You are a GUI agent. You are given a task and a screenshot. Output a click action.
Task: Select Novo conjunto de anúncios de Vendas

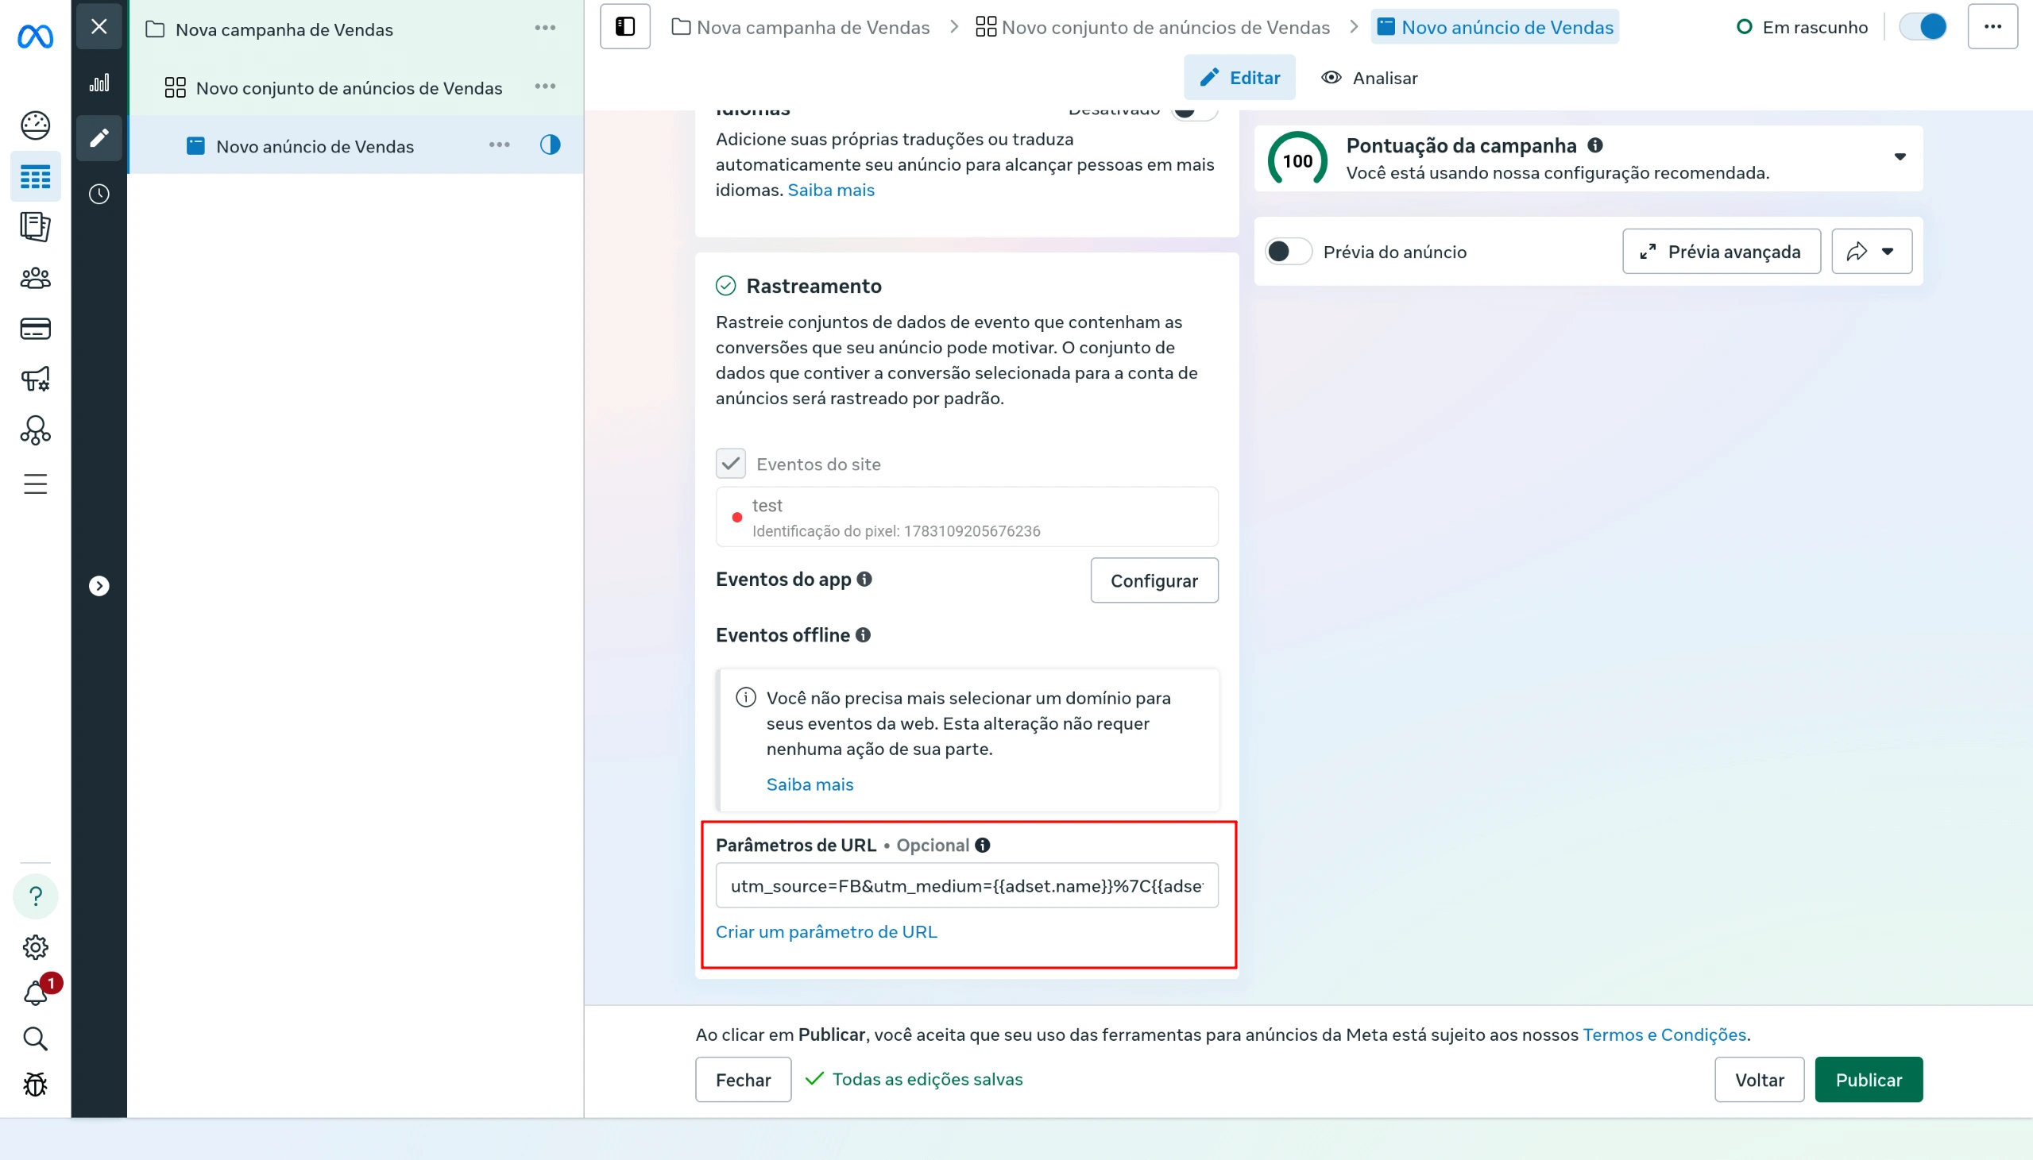pos(348,87)
